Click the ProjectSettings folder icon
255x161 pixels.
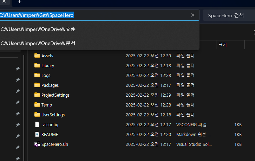[37, 95]
